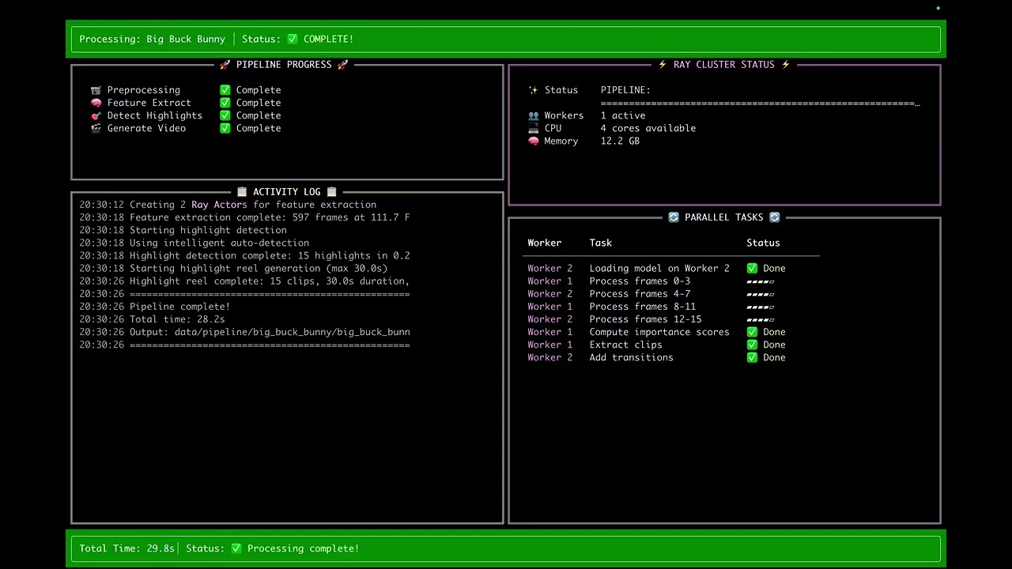Click the brain icon beside Feature Extract
1012x569 pixels.
(96, 103)
